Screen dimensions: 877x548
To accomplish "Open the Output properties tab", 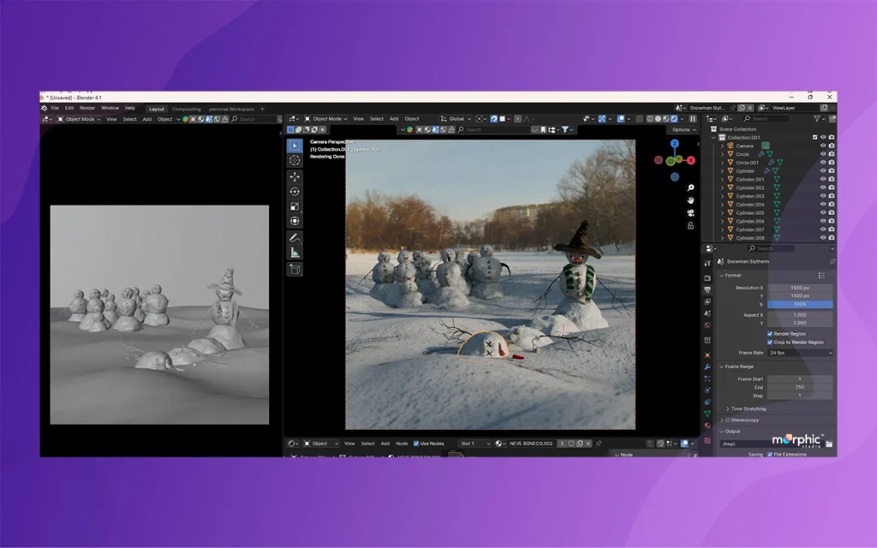I will 707,289.
